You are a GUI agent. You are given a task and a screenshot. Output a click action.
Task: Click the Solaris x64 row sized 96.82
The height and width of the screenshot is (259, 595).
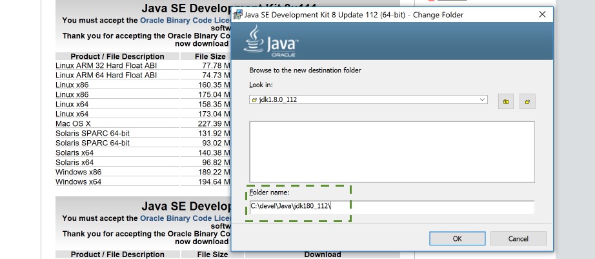(143, 162)
